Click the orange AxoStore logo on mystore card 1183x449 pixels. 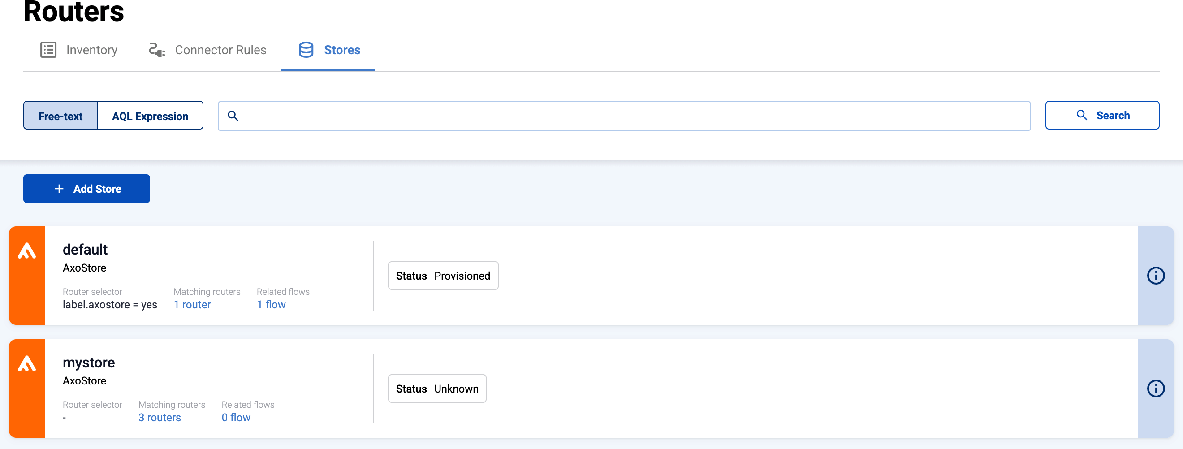point(27,364)
